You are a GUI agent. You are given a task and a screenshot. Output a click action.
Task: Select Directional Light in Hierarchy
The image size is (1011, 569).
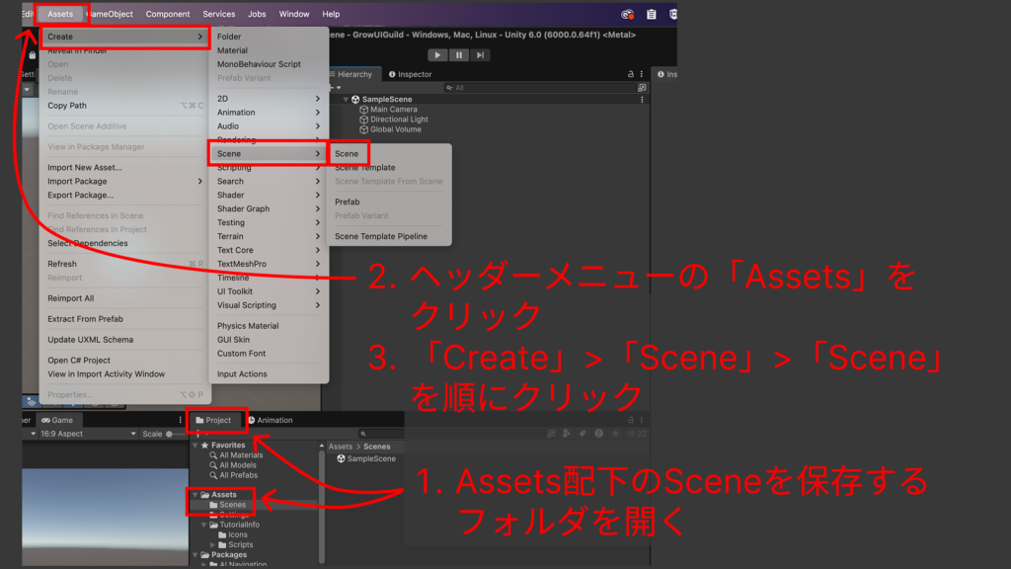[x=399, y=120]
